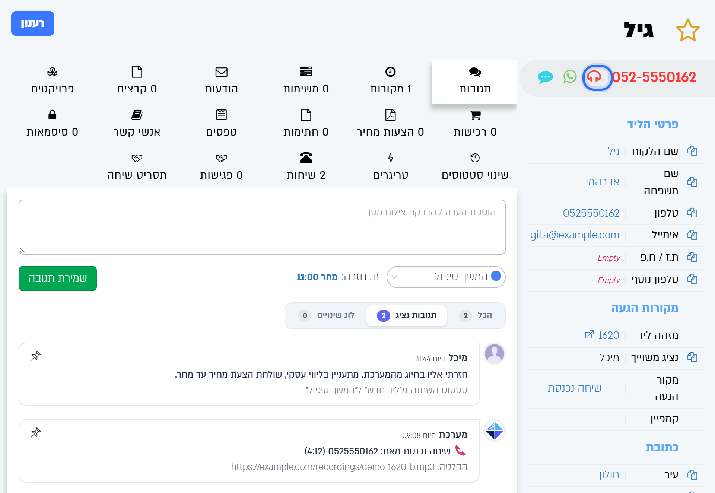Open the 0 סיסמאות tab
Image resolution: width=715 pixels, height=493 pixels.
pos(52,124)
